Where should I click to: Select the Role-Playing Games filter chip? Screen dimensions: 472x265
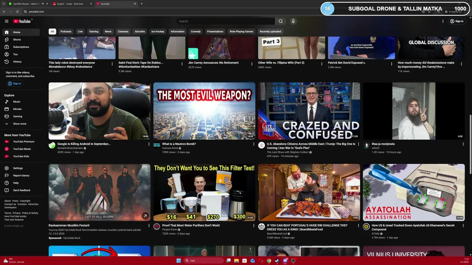click(242, 32)
